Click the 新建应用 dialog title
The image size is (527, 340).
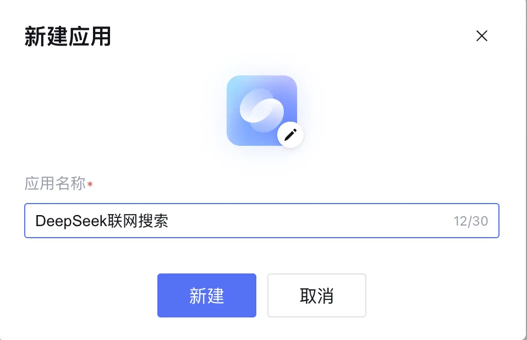pyautogui.click(x=68, y=36)
